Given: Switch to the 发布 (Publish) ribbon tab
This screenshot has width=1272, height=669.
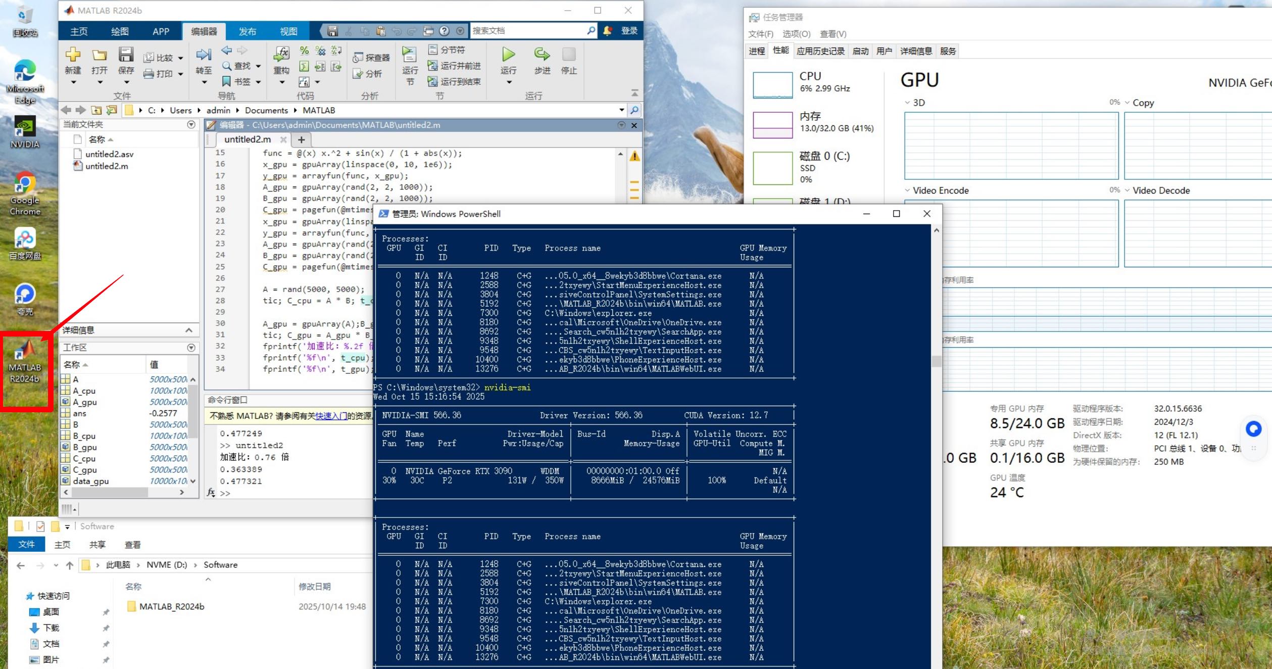Looking at the screenshot, I should coord(247,31).
